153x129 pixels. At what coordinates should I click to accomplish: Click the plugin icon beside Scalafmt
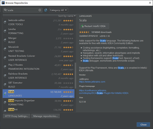click(x=5, y=111)
